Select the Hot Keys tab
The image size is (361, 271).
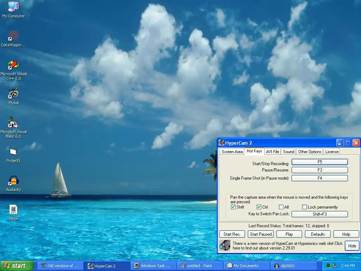click(x=254, y=151)
